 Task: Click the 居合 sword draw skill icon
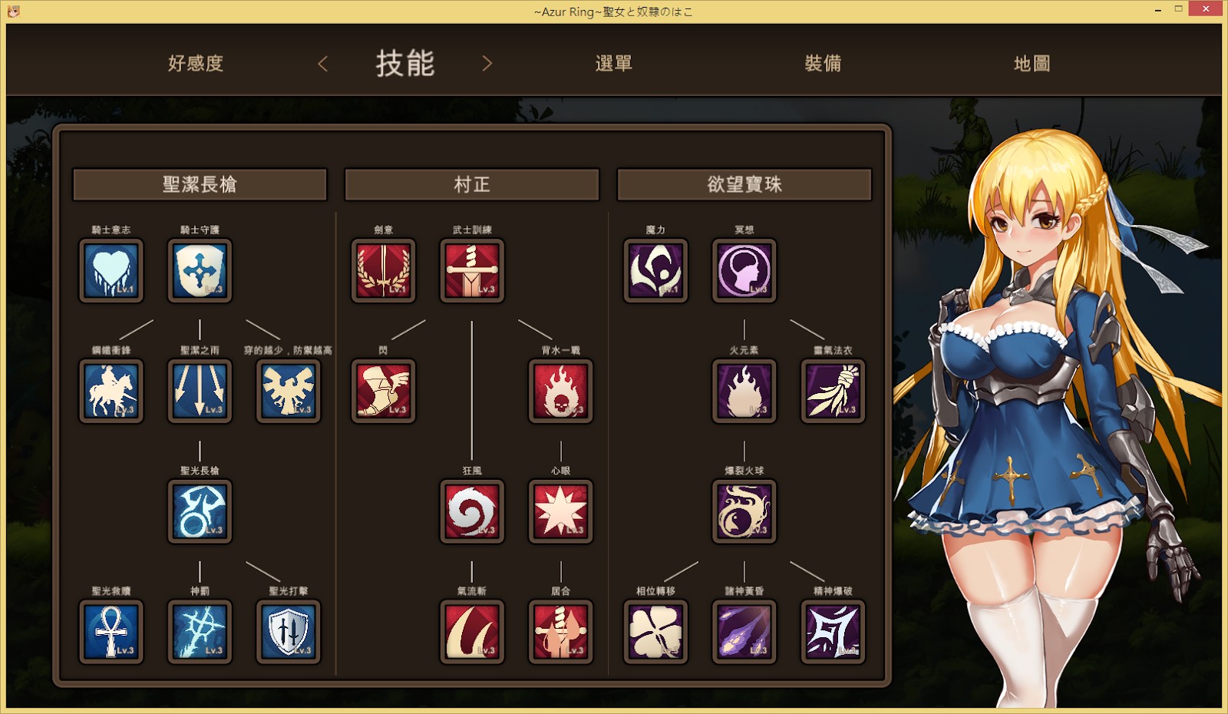pos(561,631)
